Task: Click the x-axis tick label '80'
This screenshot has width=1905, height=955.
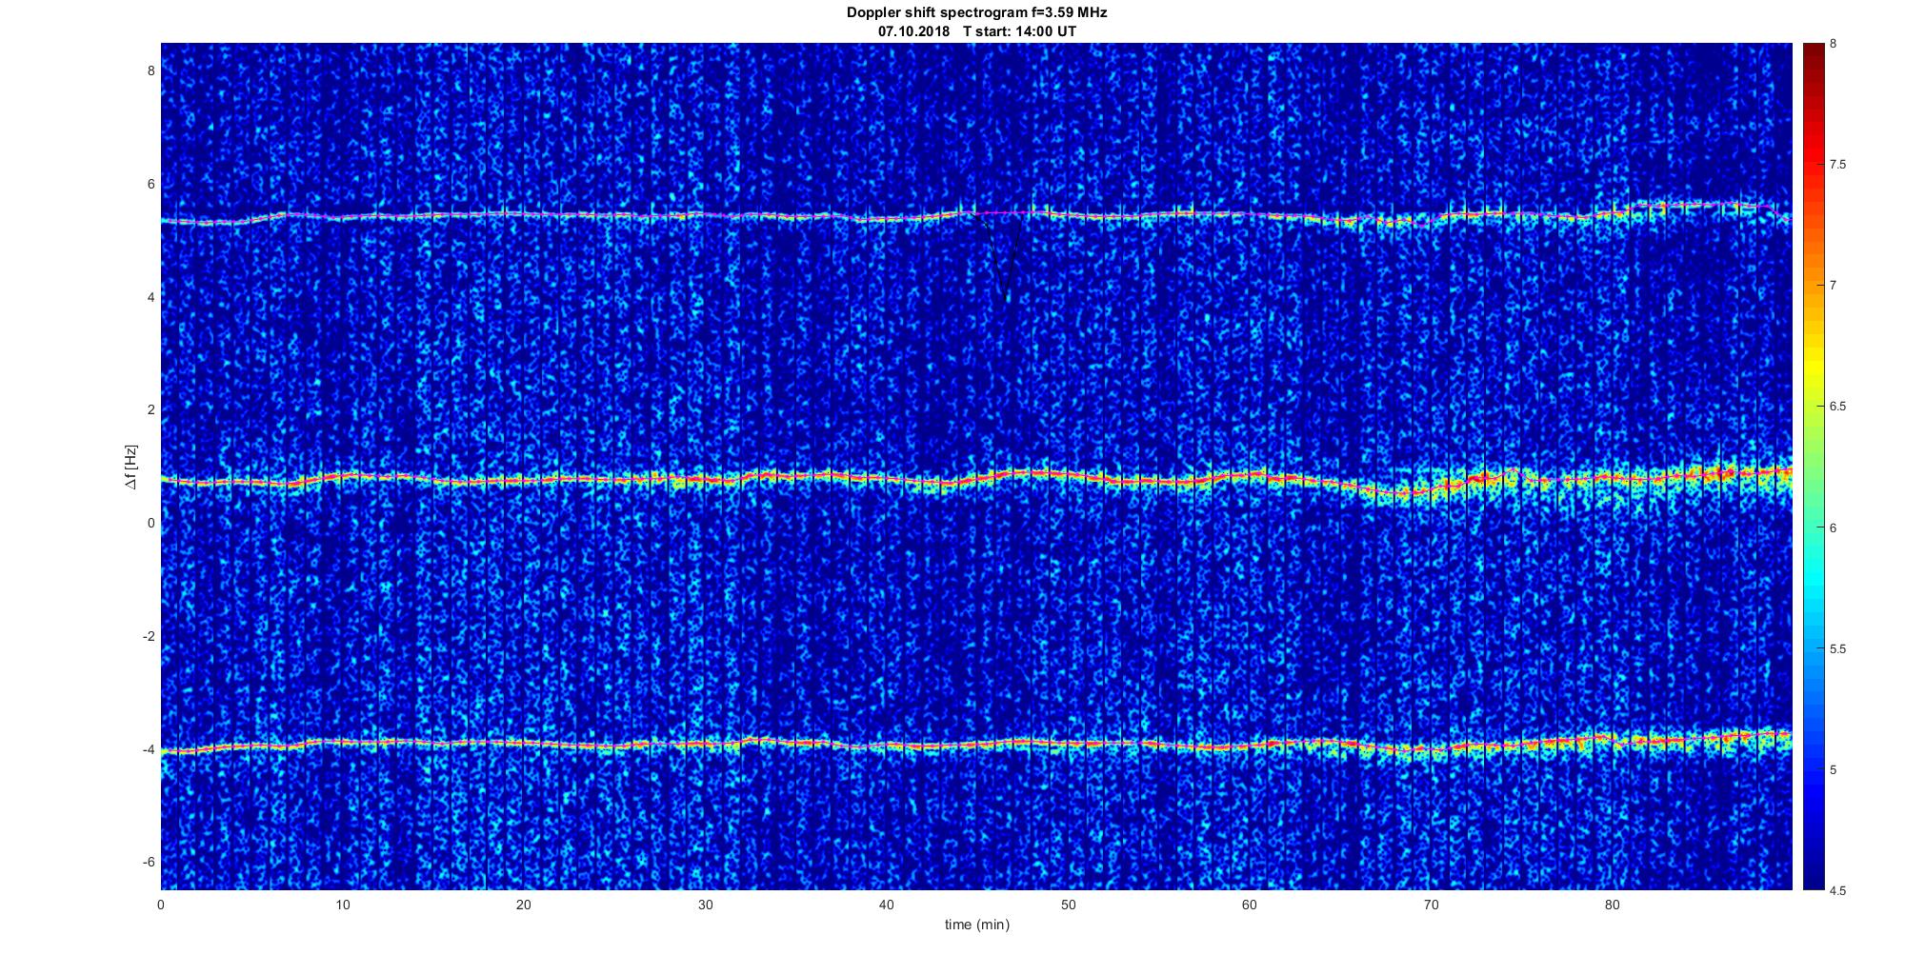Action: pos(1613,905)
